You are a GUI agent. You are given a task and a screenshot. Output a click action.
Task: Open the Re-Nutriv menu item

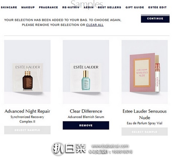71,8
